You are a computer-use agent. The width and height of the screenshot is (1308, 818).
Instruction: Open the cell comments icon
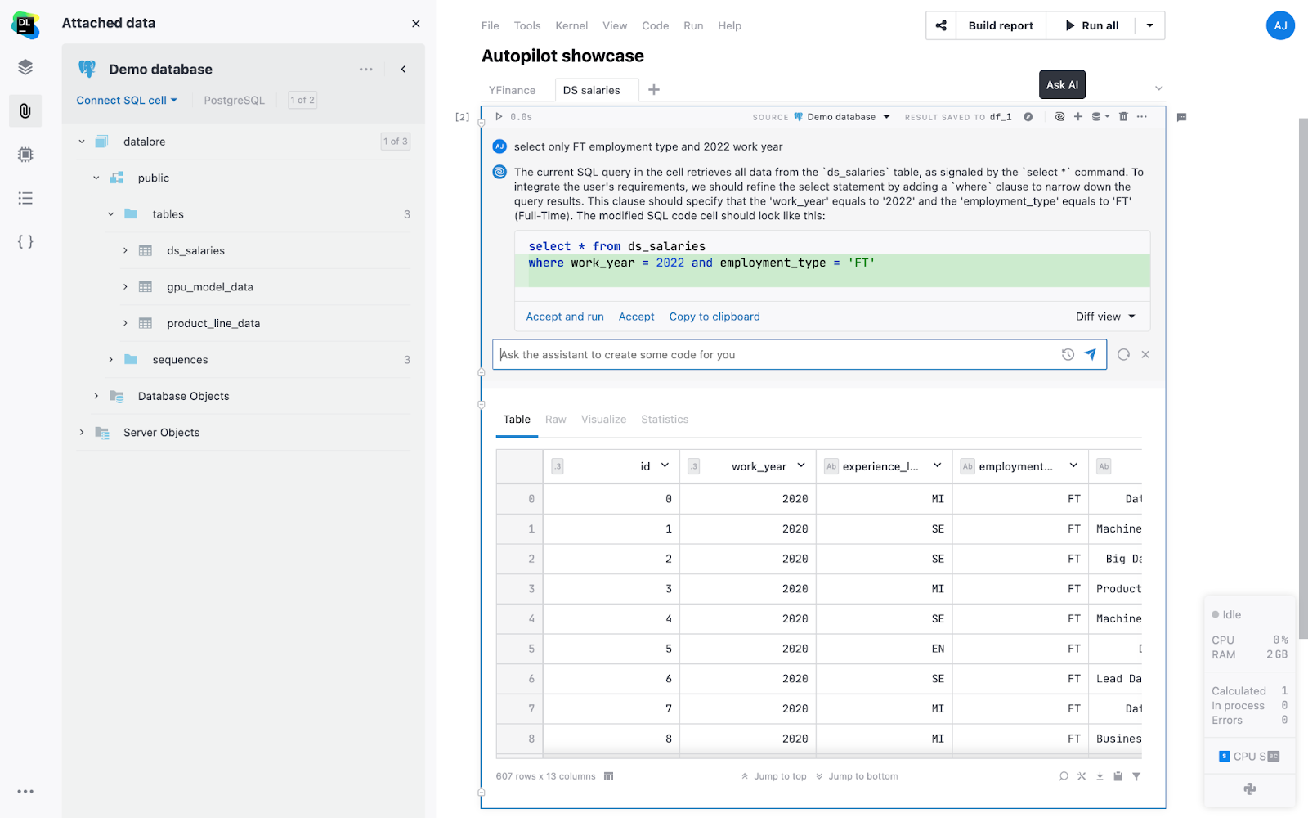1181,117
